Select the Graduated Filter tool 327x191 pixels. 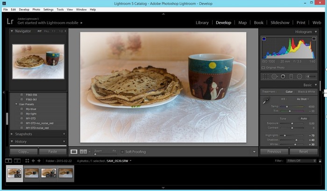[291, 77]
